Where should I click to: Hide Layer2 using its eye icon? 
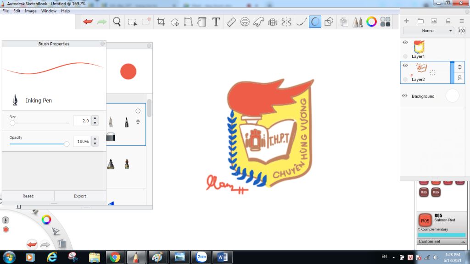coord(405,65)
